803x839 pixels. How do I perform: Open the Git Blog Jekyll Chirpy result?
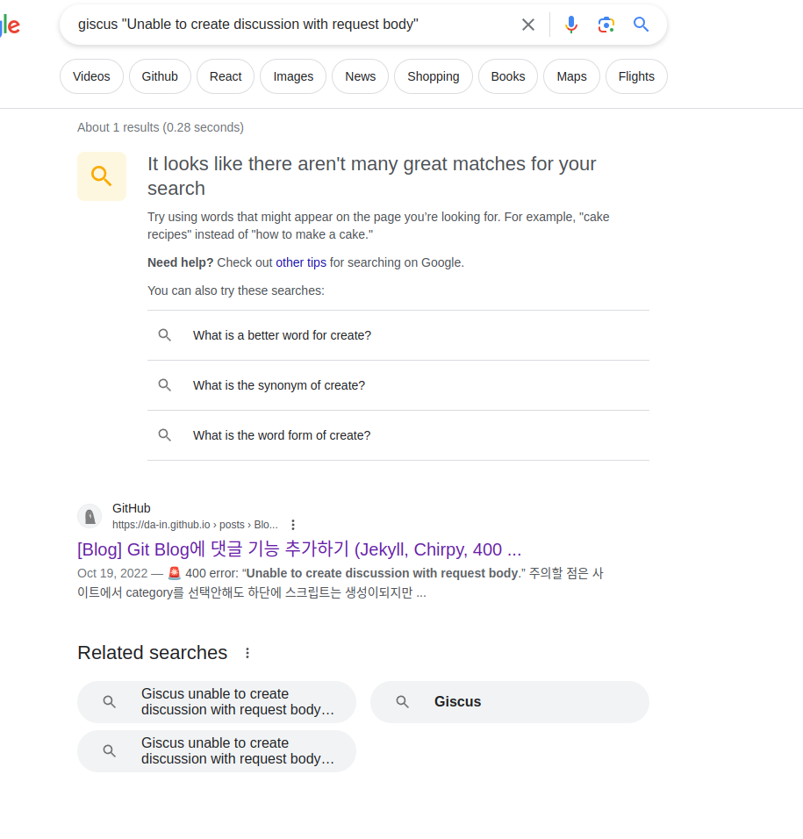299,550
